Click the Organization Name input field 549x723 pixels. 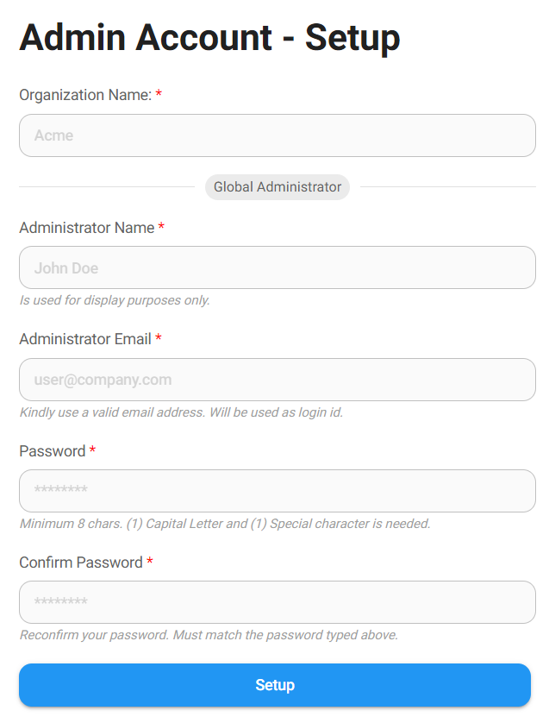coord(277,135)
